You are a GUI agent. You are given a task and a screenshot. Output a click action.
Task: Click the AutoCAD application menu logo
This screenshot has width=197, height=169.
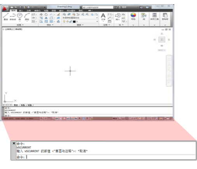5,9
